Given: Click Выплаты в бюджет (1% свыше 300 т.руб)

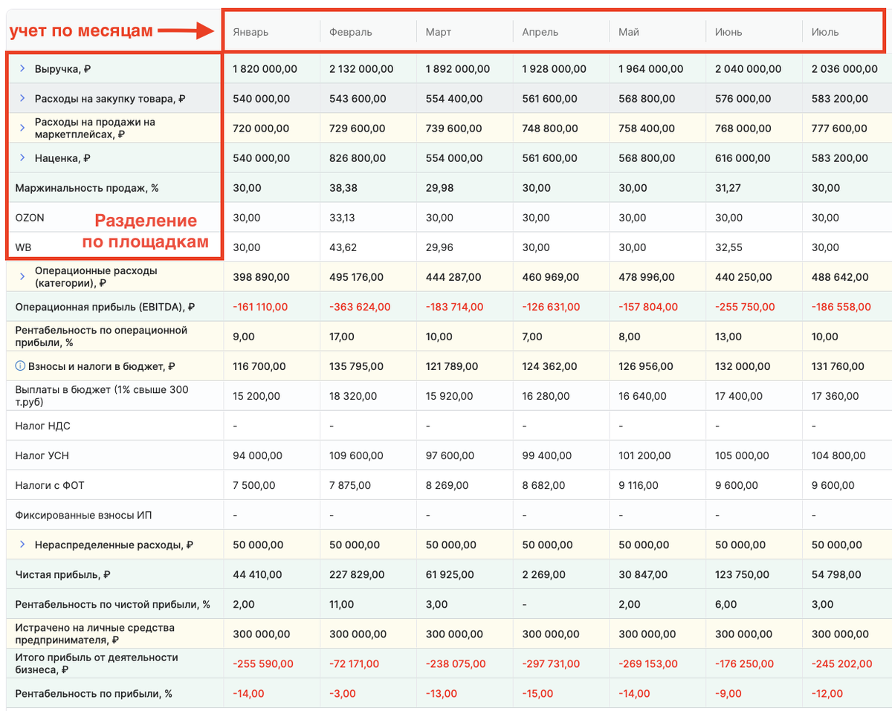Looking at the screenshot, I should point(102,396).
